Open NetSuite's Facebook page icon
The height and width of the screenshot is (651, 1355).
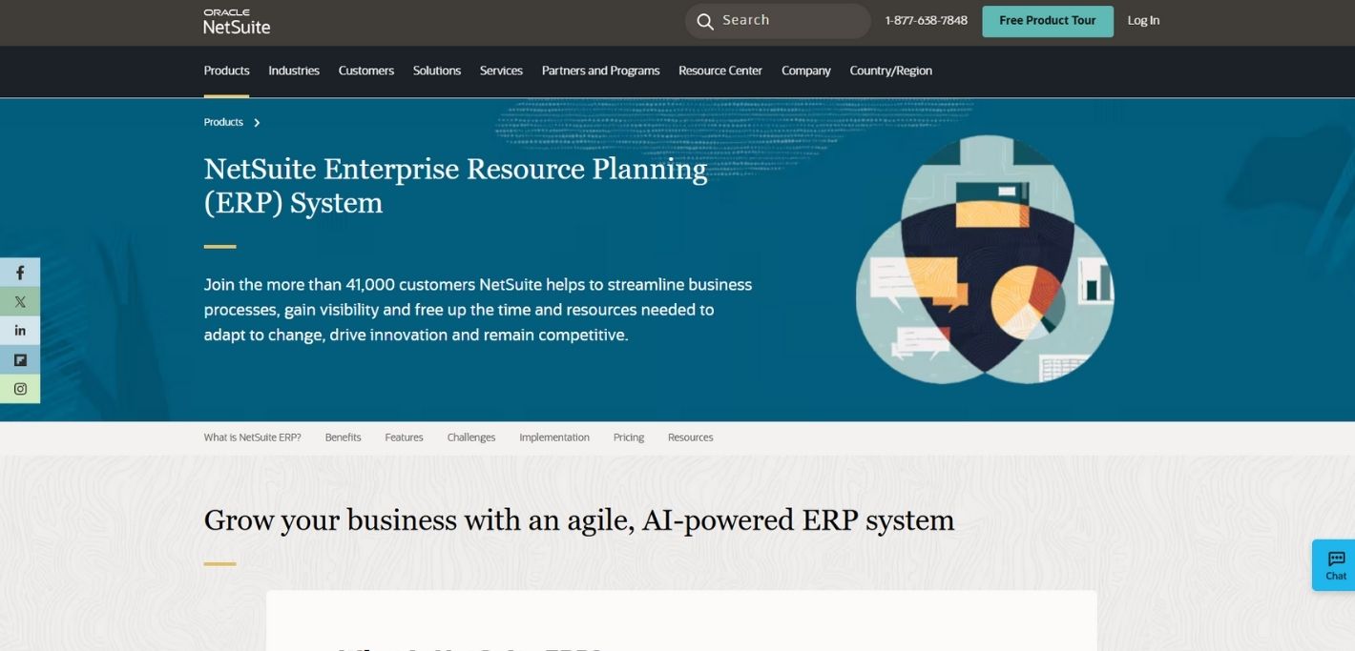coord(20,272)
